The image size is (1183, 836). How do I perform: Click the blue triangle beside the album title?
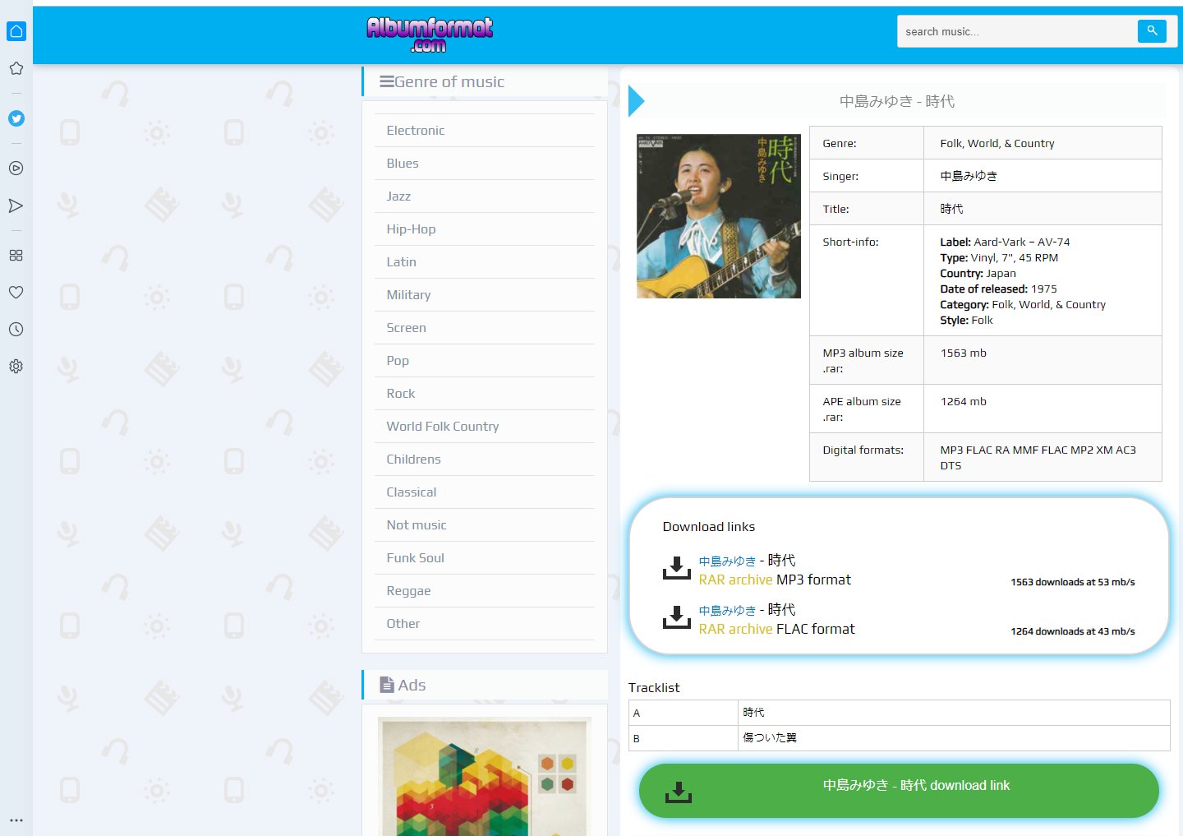click(636, 101)
